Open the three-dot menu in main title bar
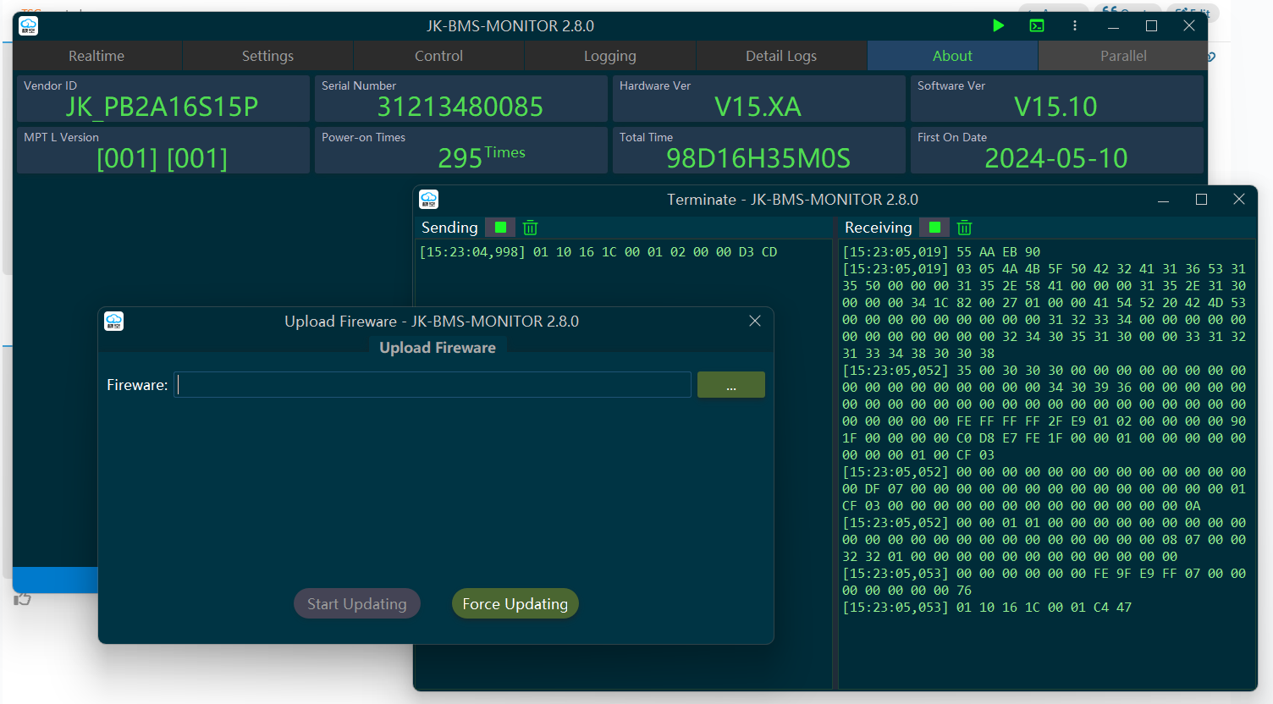 coord(1075,25)
